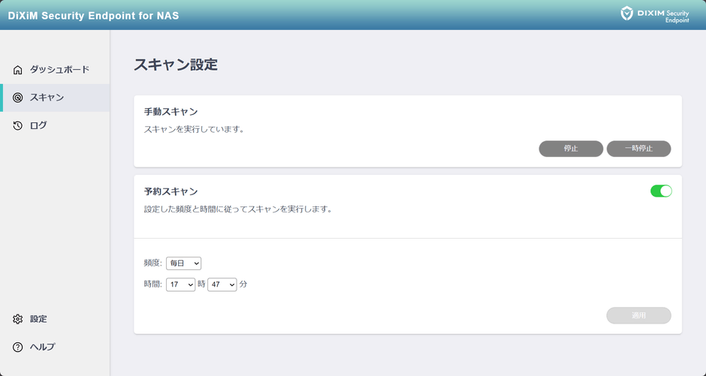Expand the hour dropdown showing 17

coord(180,284)
